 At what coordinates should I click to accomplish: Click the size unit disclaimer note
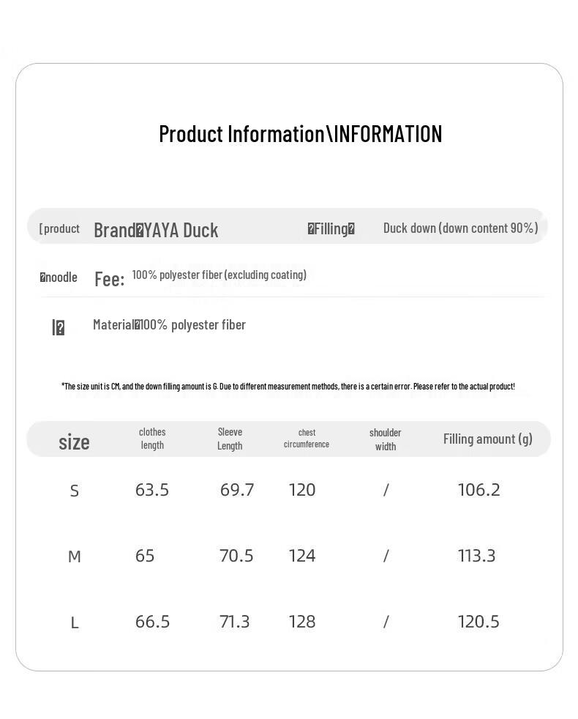click(288, 386)
